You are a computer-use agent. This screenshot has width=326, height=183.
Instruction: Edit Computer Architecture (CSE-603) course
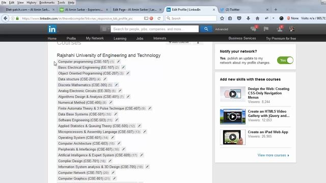[119, 143]
